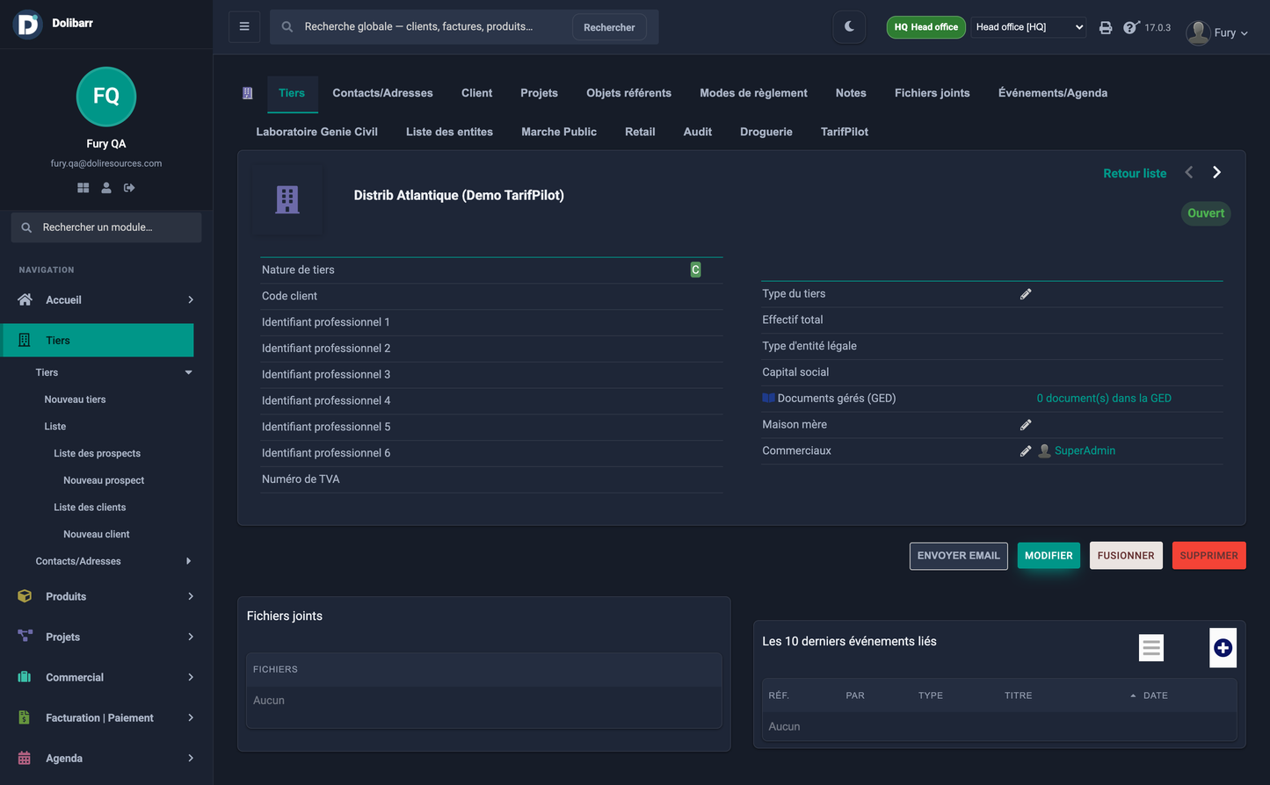Image resolution: width=1270 pixels, height=785 pixels.
Task: Click the green C customer badge
Action: coord(695,270)
